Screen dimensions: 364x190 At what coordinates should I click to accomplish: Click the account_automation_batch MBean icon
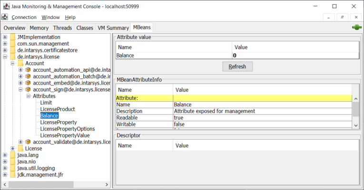pyautogui.click(x=28, y=76)
